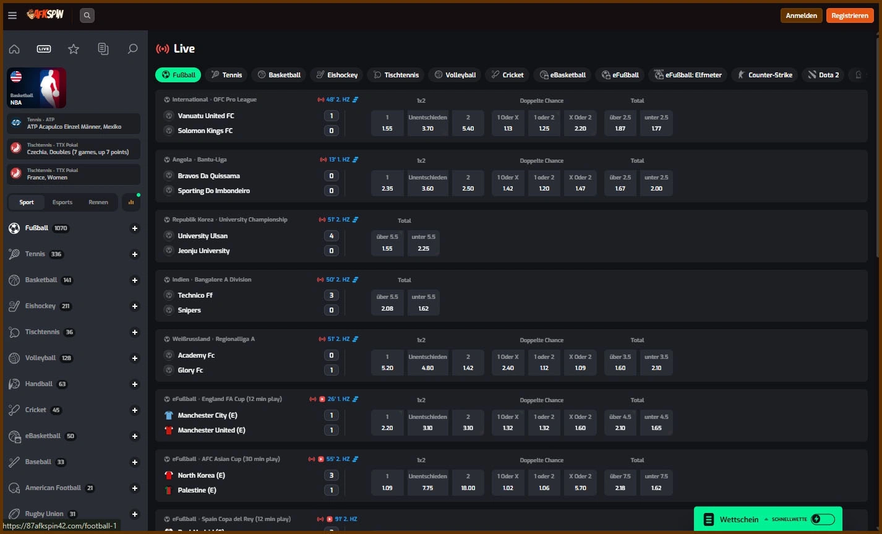This screenshot has width=882, height=534.
Task: Select the Dota 2 live tab
Action: pyautogui.click(x=823, y=75)
